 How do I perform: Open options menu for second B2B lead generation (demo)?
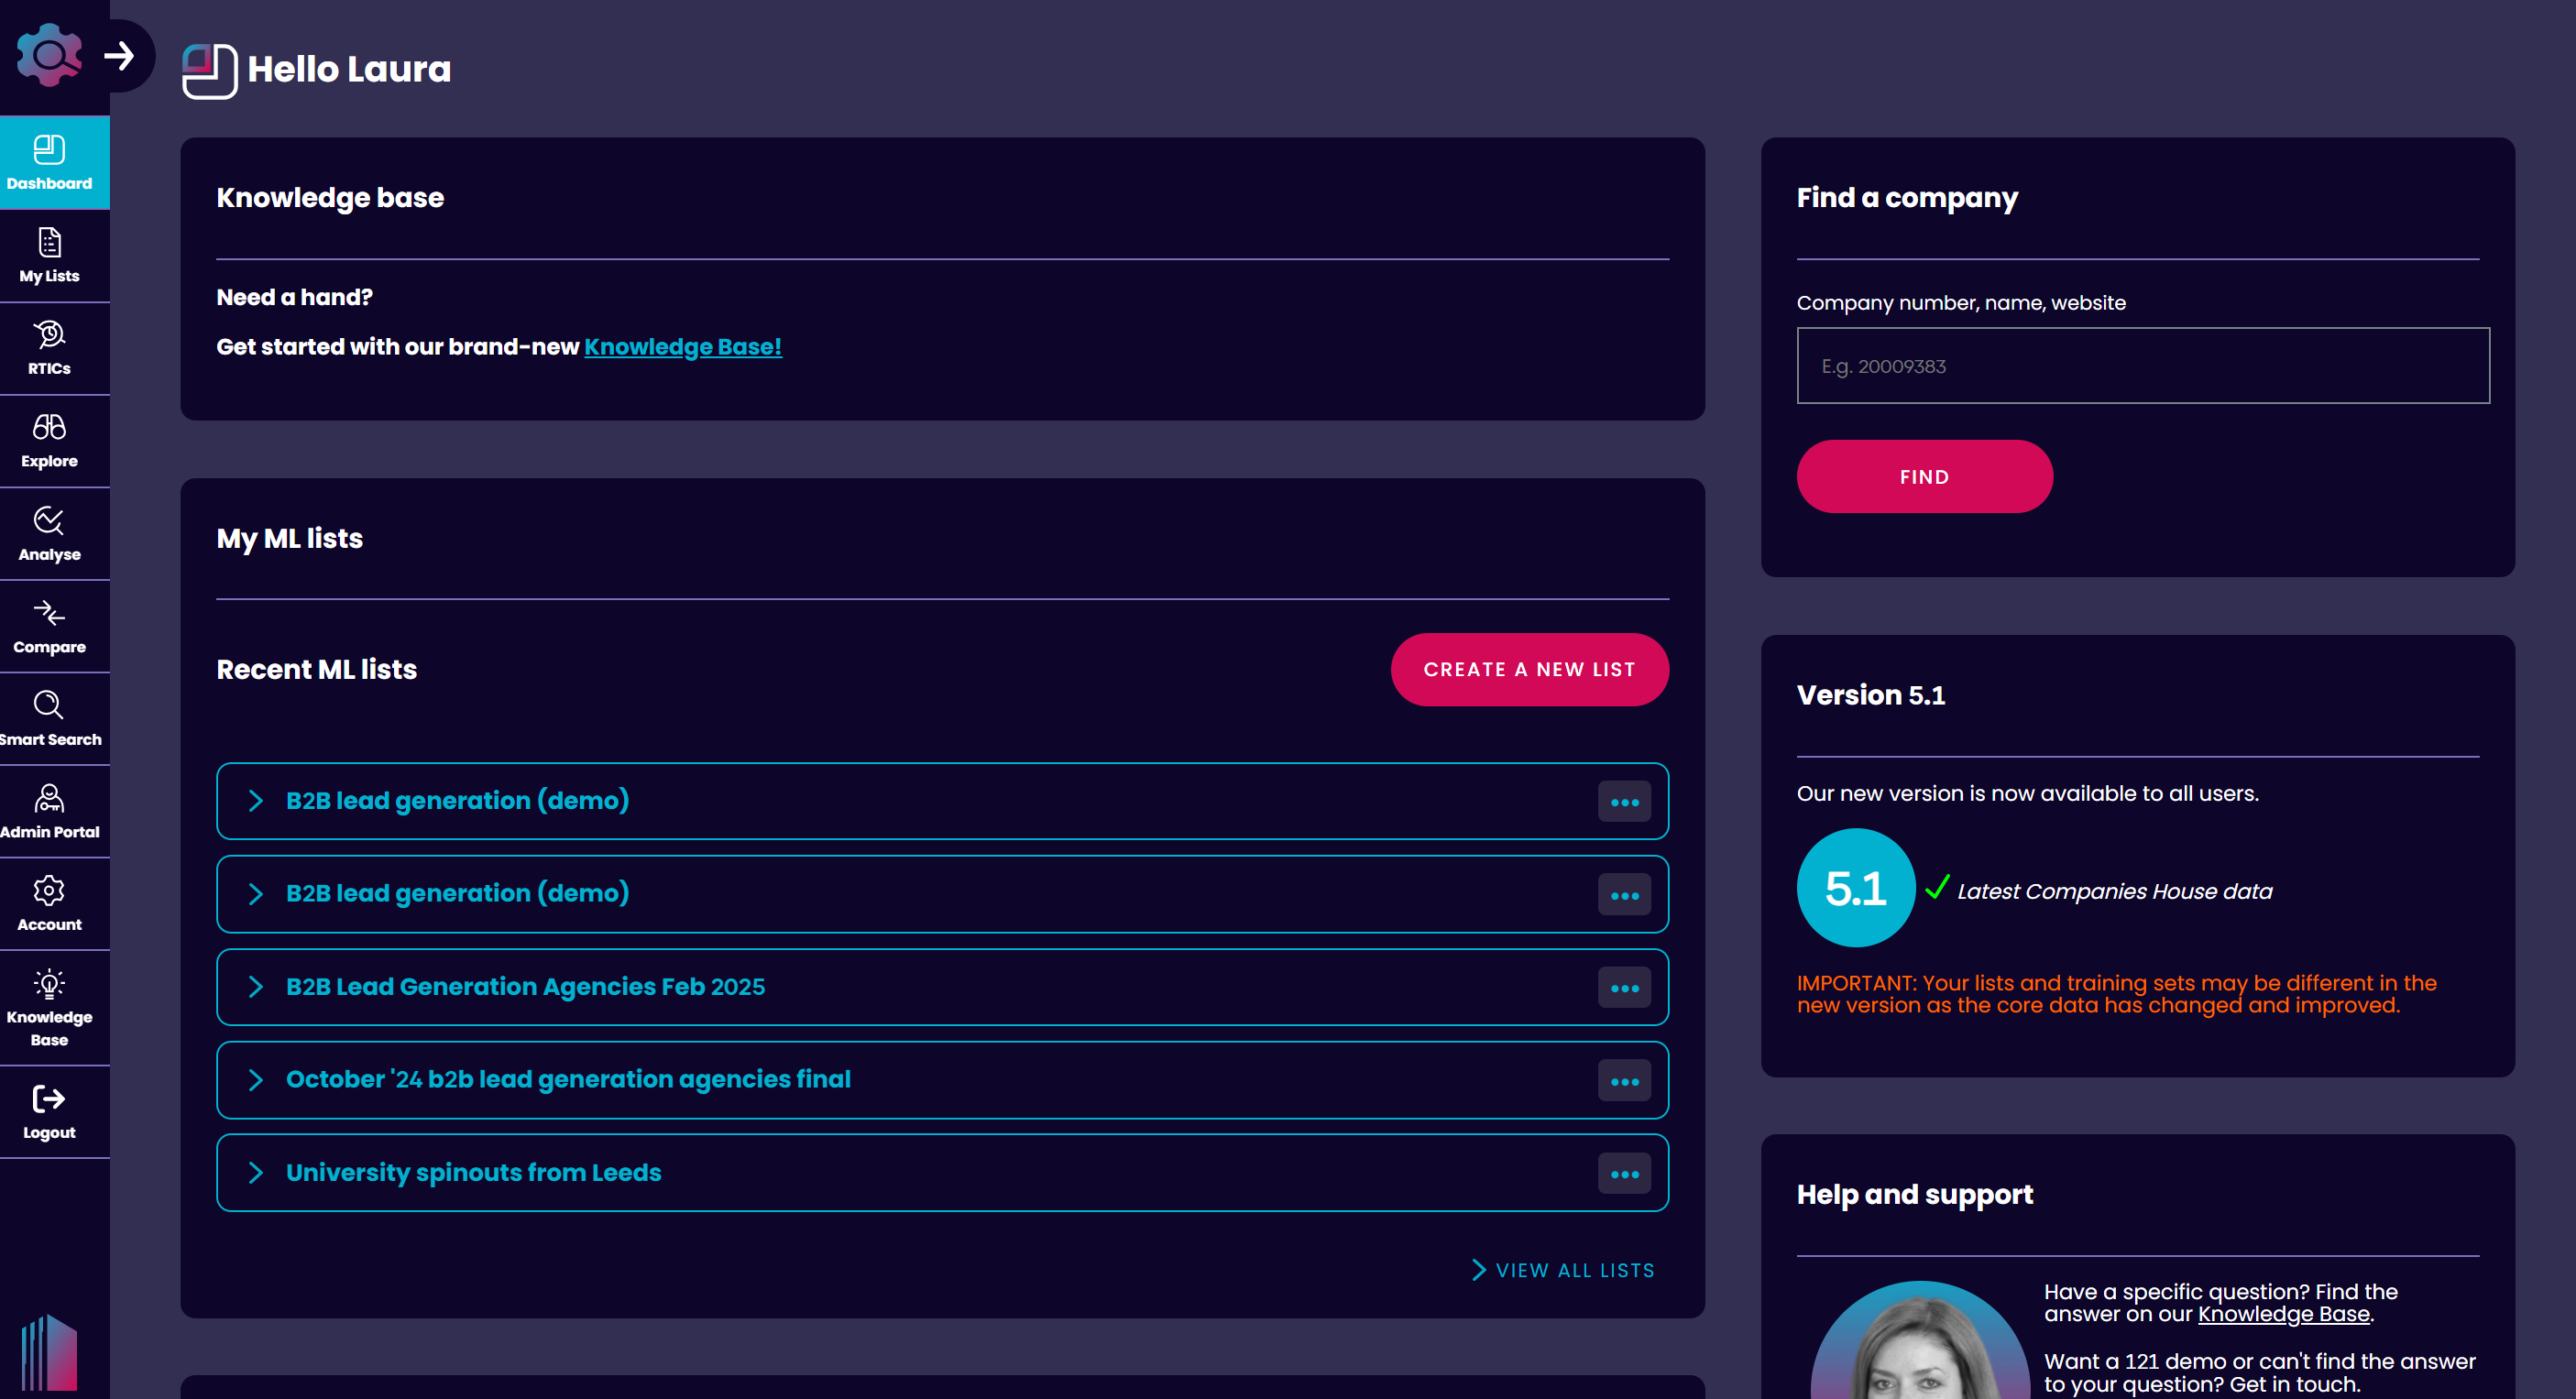tap(1624, 895)
